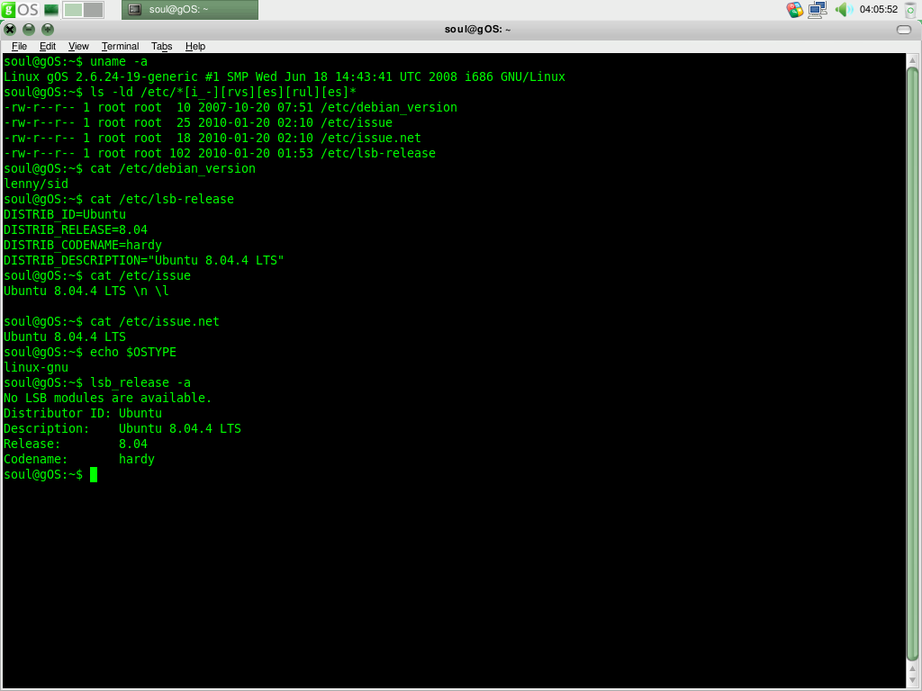Screen dimensions: 922x691
Task: Click the terminal scrollbar up arrow
Action: coord(913,60)
